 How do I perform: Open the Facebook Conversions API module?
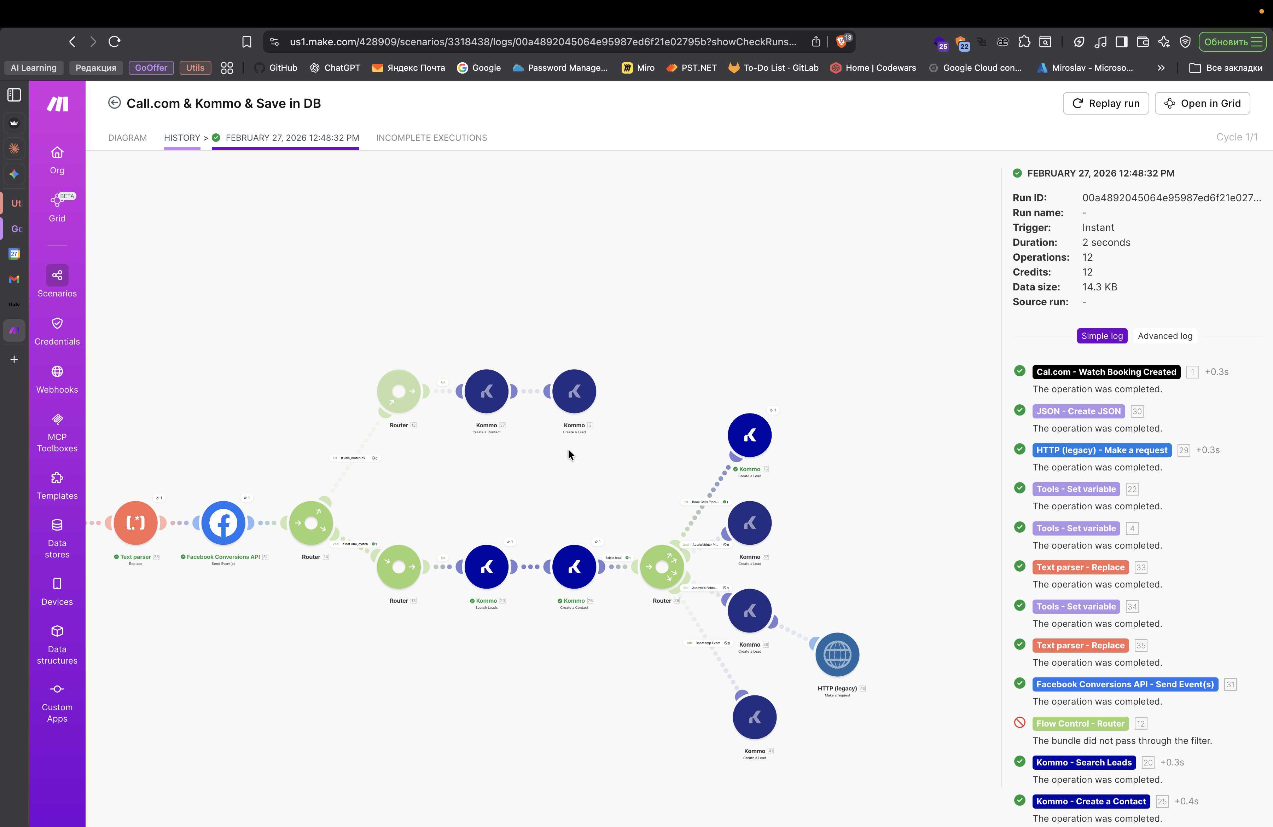(x=223, y=523)
